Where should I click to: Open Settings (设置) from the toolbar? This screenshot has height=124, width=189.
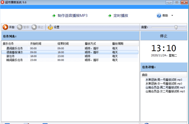point(50,27)
